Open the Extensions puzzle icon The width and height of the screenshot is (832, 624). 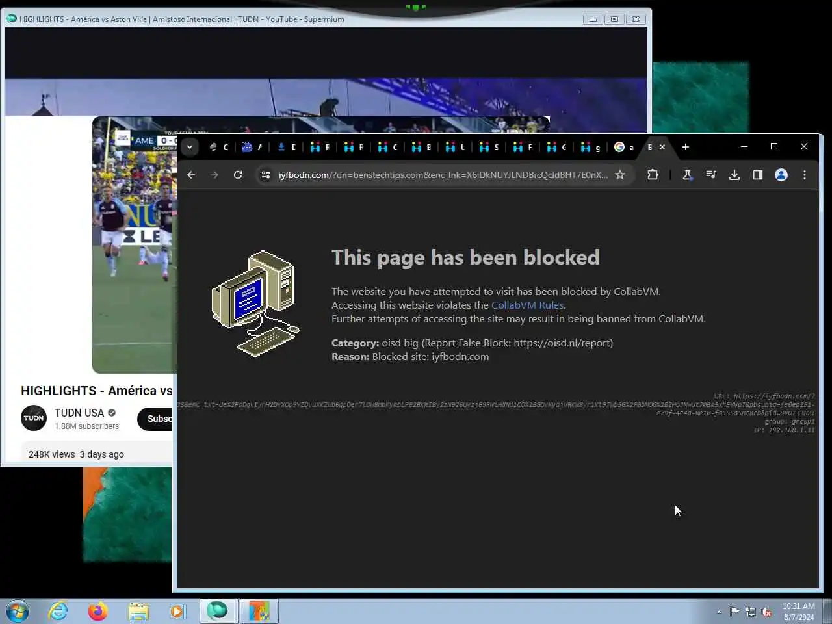click(653, 175)
